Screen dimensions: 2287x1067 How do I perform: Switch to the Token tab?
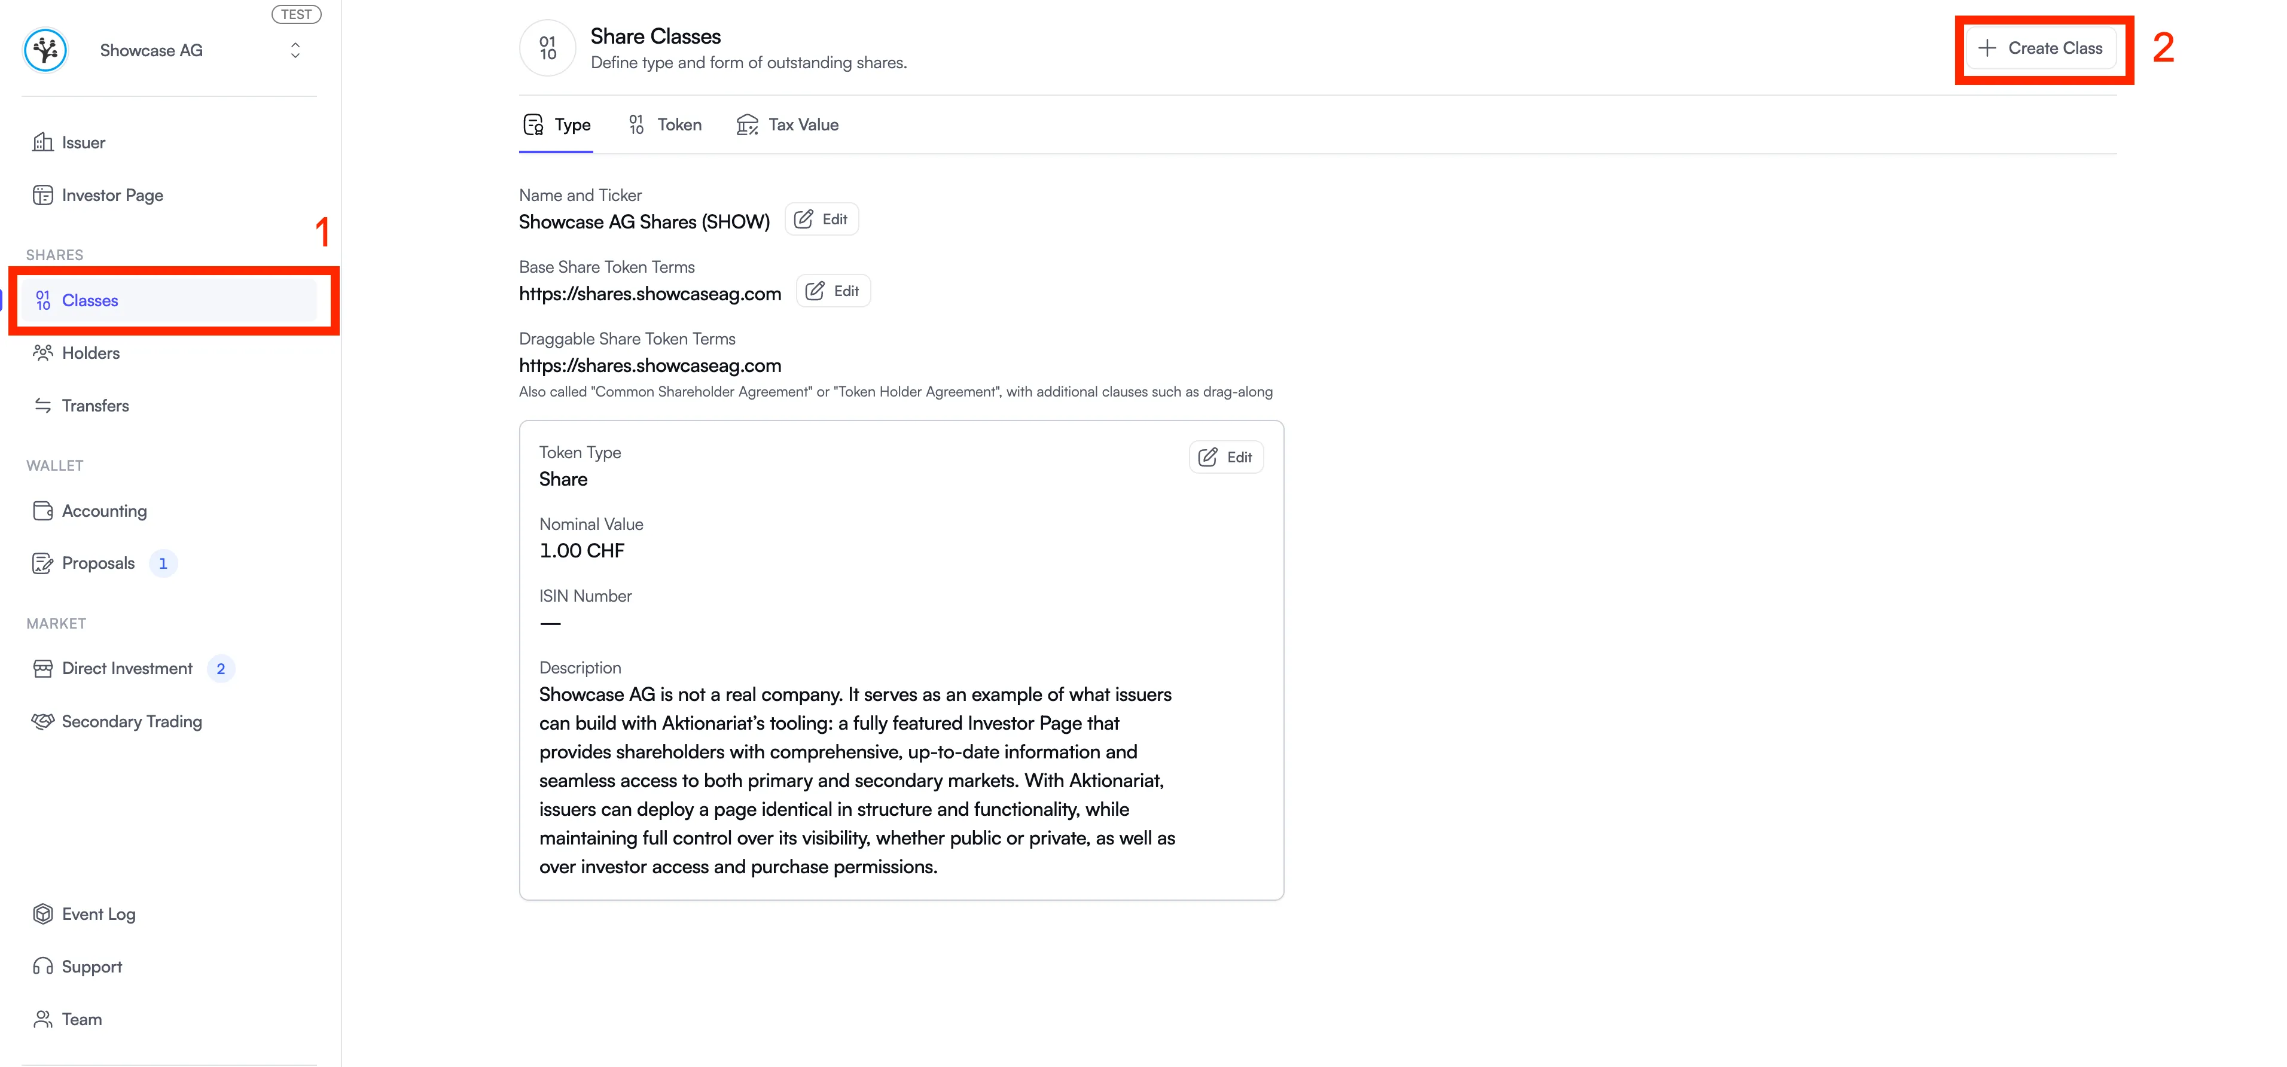pyautogui.click(x=665, y=125)
